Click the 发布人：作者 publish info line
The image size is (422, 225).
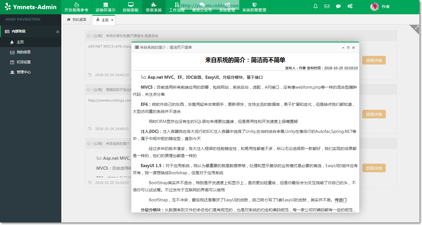[x=321, y=68]
